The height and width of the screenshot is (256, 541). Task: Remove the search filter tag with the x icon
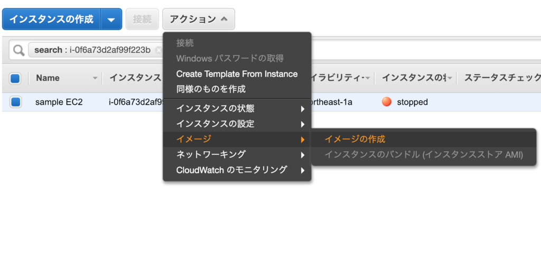[x=158, y=50]
